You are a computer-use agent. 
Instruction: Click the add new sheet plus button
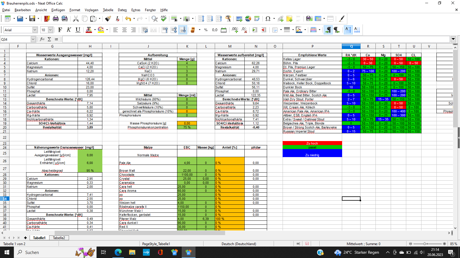(x=25, y=238)
